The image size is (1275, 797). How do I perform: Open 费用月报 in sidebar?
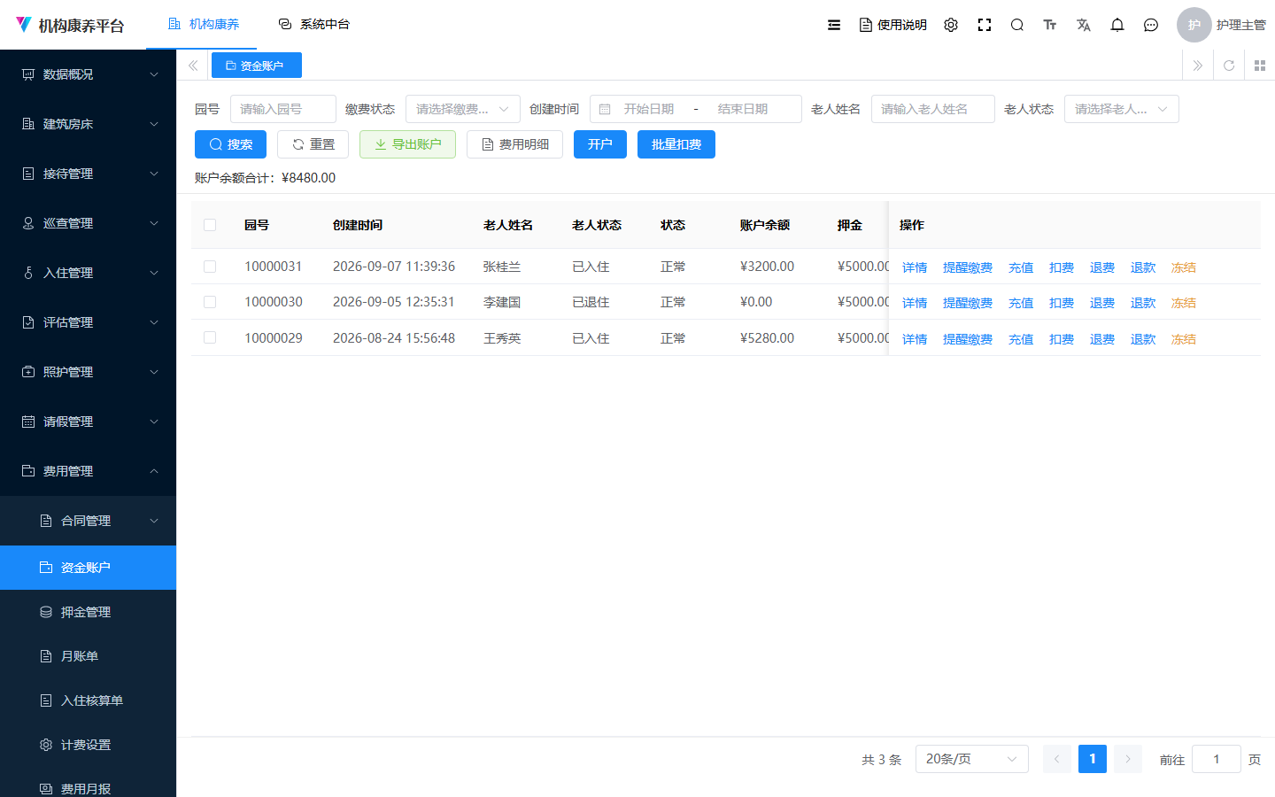(x=88, y=784)
